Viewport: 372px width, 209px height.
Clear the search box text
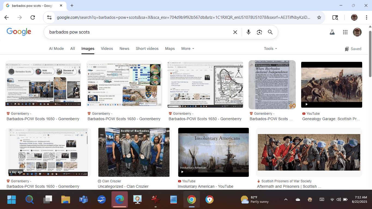point(235,32)
